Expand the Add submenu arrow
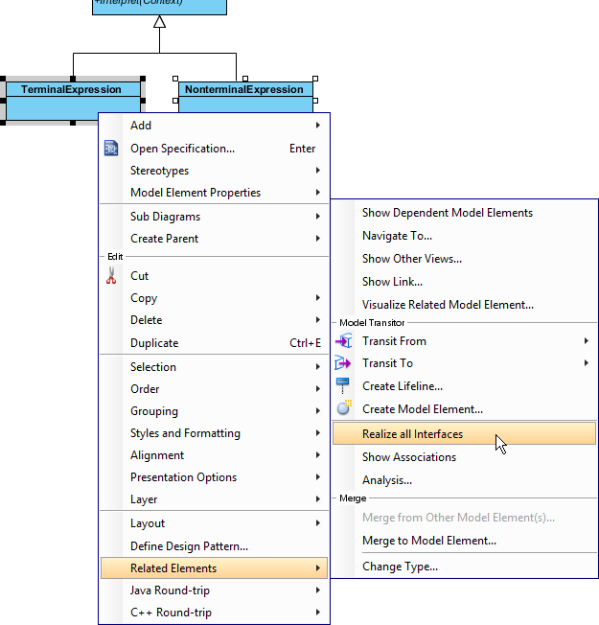This screenshot has height=625, width=599. click(x=318, y=126)
